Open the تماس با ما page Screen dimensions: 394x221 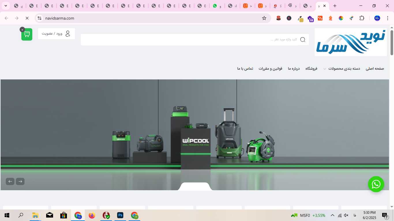(x=245, y=68)
